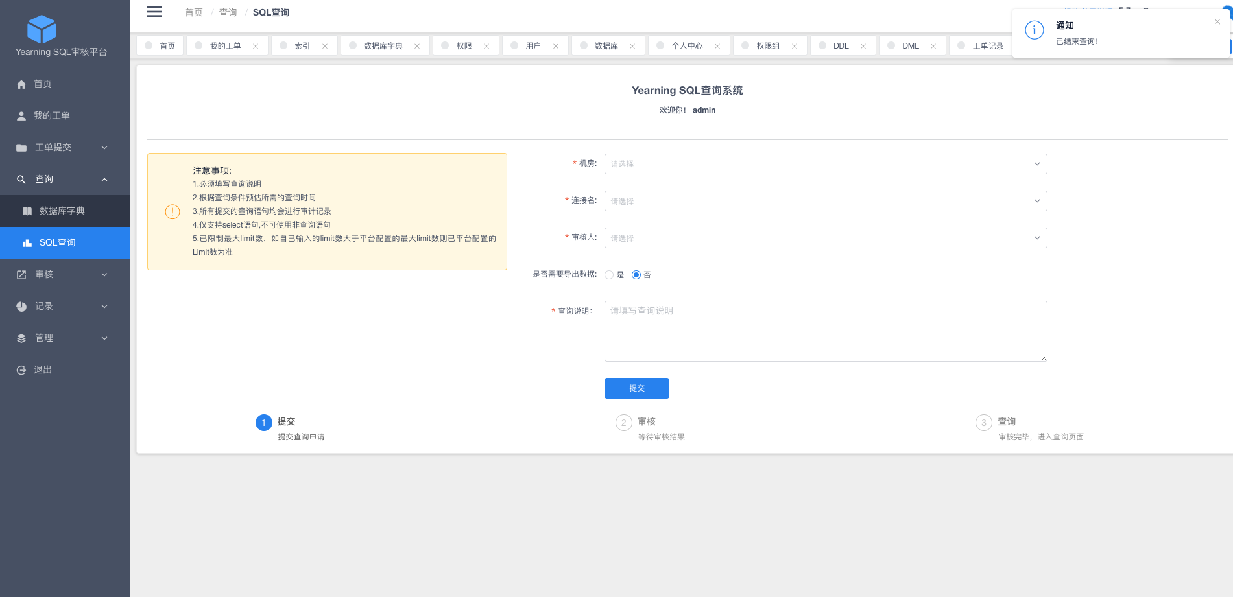Select 是 for exporting data
This screenshot has height=597, width=1233.
pos(609,275)
